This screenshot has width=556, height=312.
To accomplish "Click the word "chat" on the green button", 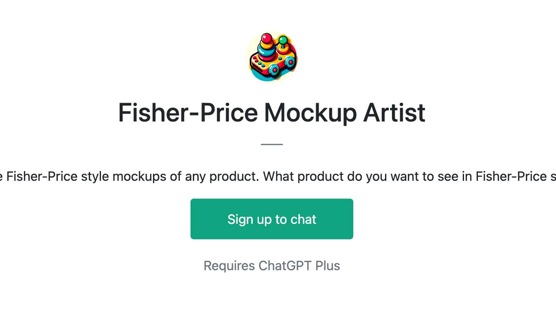I will [303, 219].
